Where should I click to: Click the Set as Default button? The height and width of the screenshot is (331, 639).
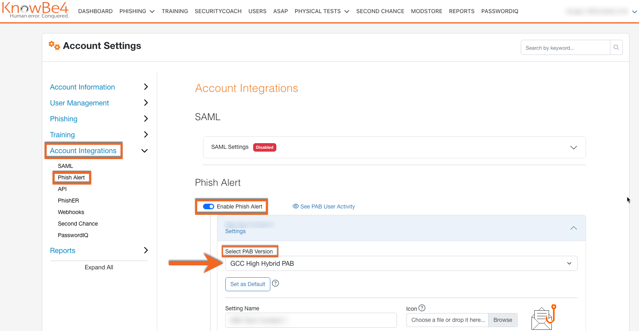click(248, 284)
